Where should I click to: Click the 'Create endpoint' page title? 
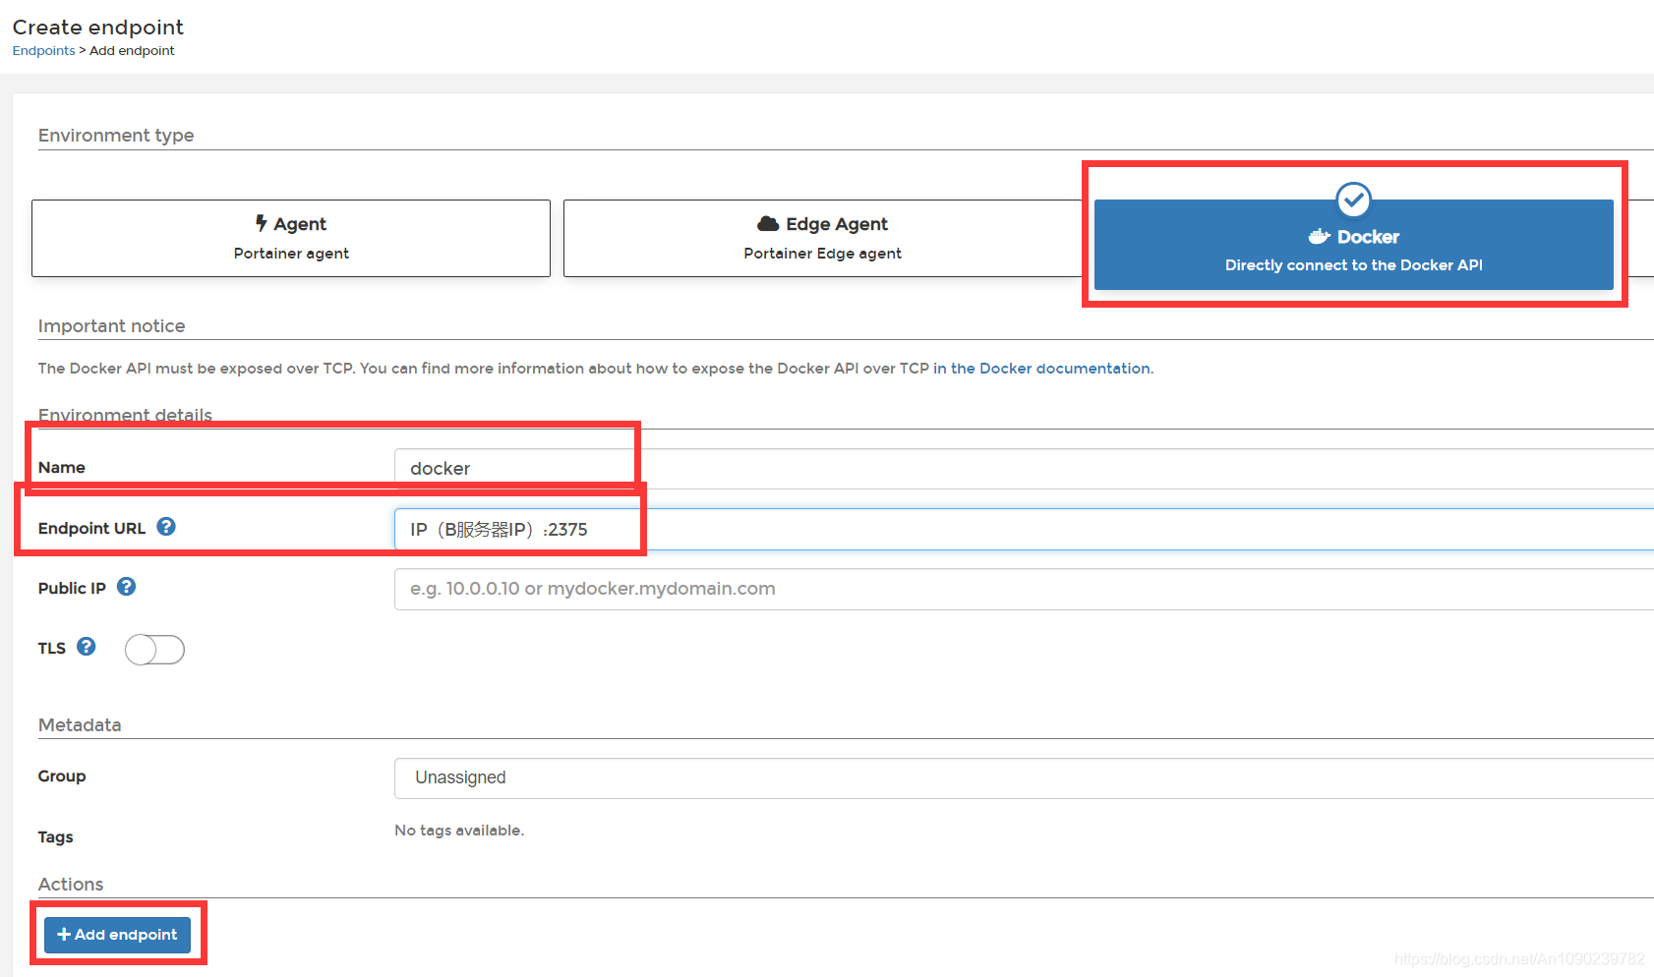[97, 27]
